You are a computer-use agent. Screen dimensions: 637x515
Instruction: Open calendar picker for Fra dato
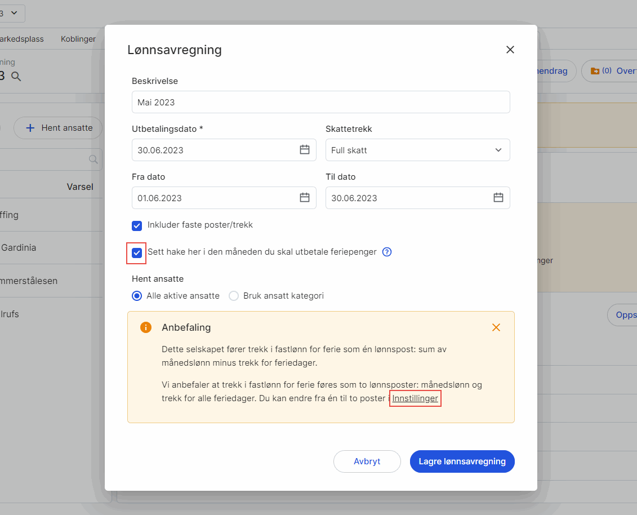305,198
